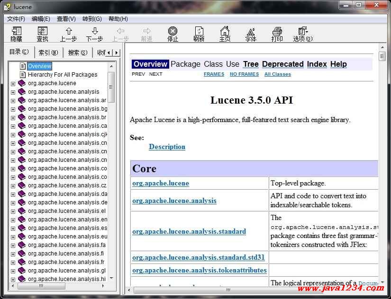The image size is (391, 299).
Task: Expand the org.apache.lucene.analysis.hi node
Action: 13,280
